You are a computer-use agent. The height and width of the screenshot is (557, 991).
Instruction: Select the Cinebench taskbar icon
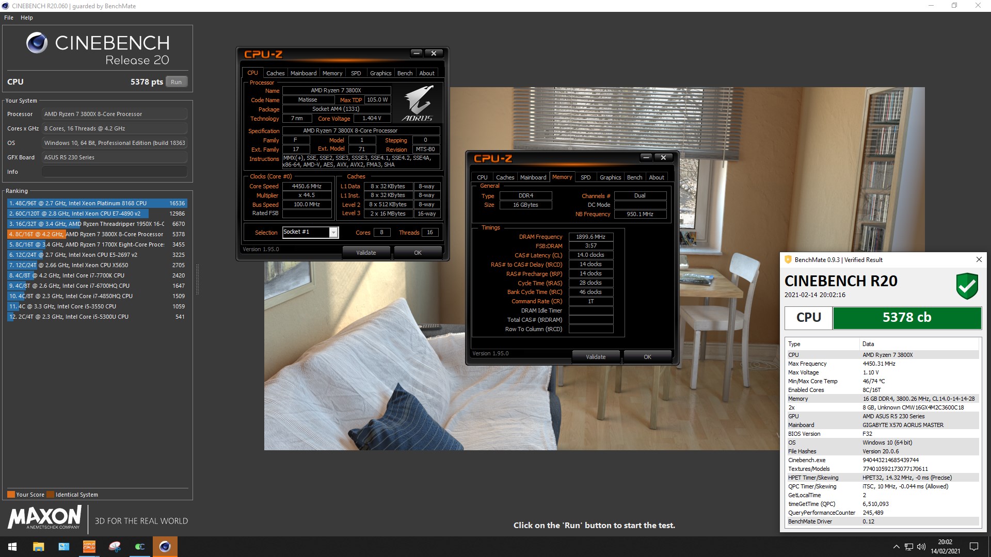[x=165, y=547]
